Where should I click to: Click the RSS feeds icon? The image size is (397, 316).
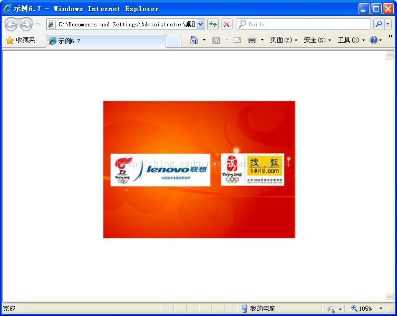tap(216, 40)
